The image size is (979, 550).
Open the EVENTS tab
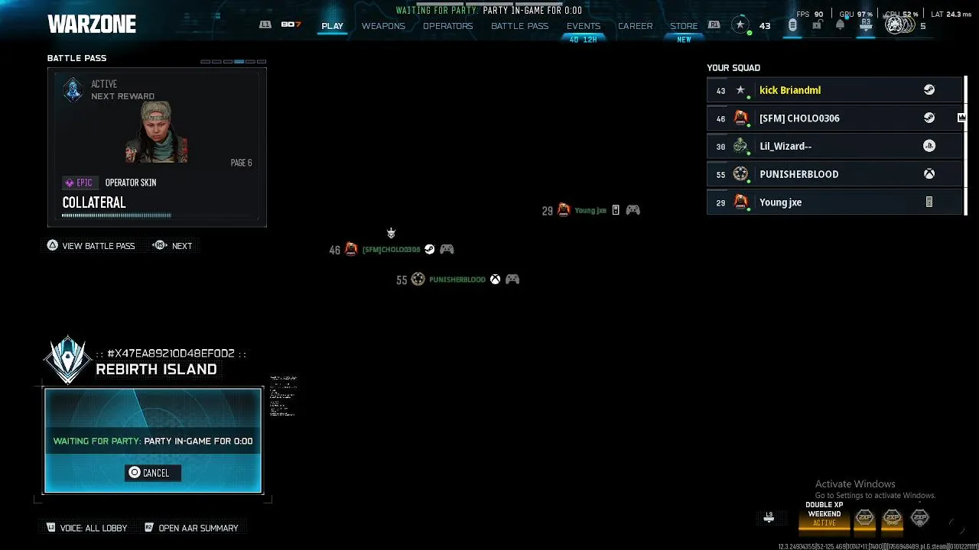(584, 26)
